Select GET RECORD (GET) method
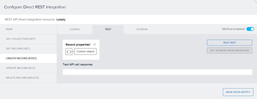 (x=28, y=49)
